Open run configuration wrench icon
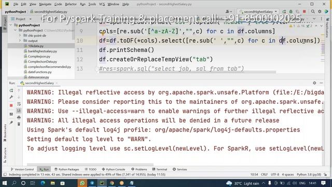The width and height of the screenshot is (332, 187). pos(11,97)
